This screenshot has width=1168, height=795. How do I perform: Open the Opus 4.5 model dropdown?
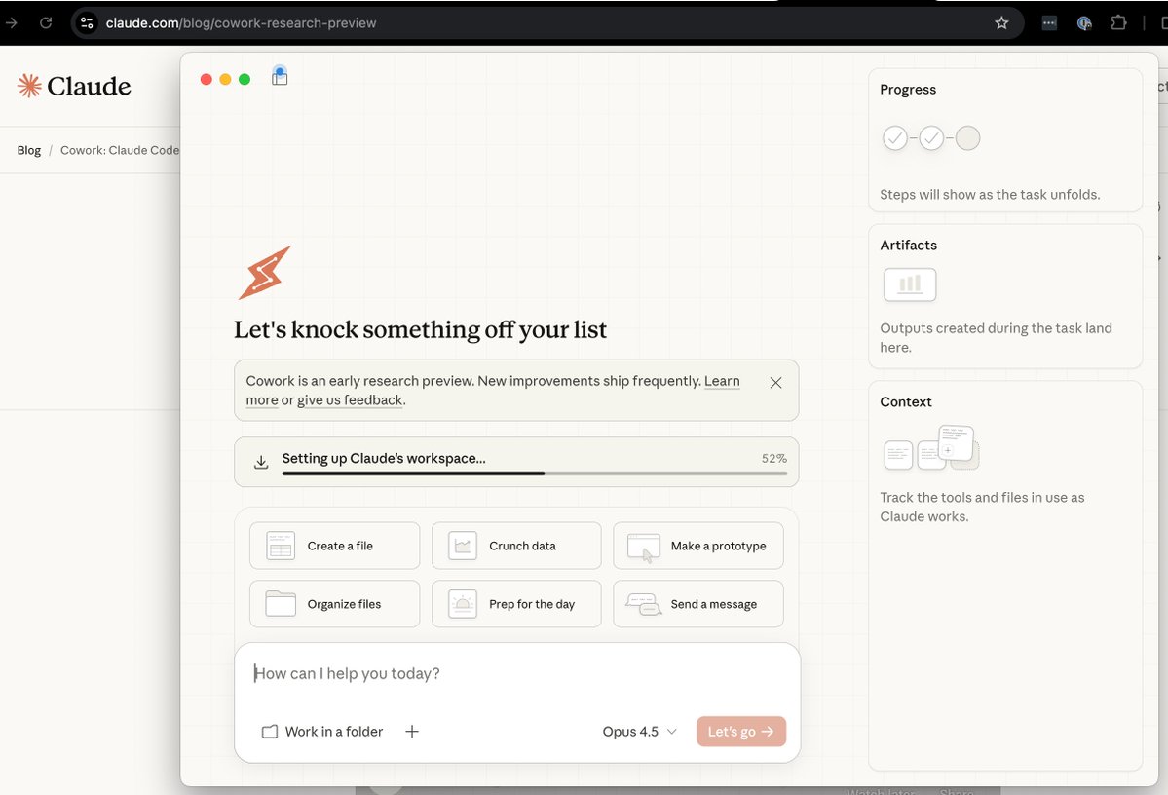[x=639, y=732]
